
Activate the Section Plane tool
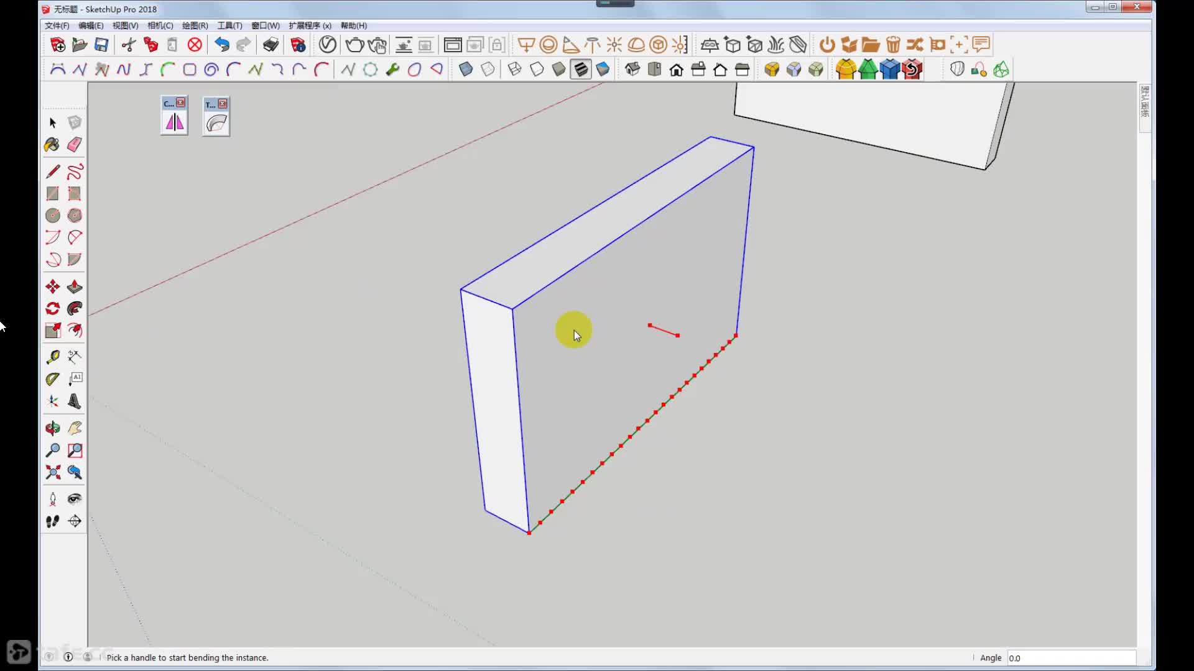point(75,521)
